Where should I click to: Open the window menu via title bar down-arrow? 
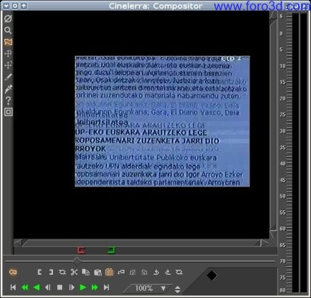pos(6,6)
